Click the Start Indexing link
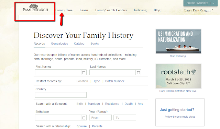The image size is (220, 129). point(178,56)
